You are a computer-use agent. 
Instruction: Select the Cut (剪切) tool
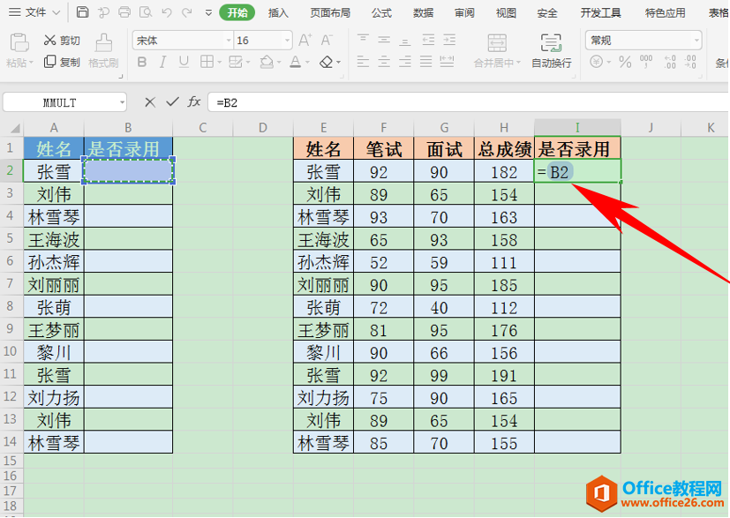62,41
